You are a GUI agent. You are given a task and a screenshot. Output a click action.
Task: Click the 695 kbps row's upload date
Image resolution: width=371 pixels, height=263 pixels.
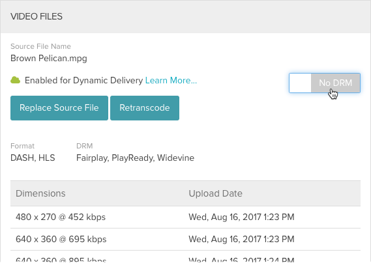241,239
